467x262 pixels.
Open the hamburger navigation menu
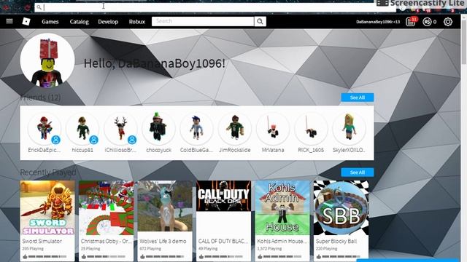(9, 21)
